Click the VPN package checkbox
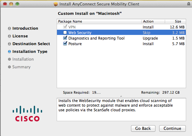The height and width of the screenshot is (136, 192). pyautogui.click(x=65, y=27)
